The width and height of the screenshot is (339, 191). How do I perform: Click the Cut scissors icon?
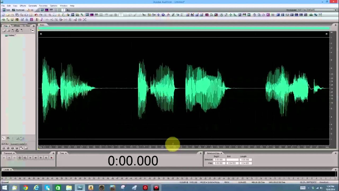59,15
